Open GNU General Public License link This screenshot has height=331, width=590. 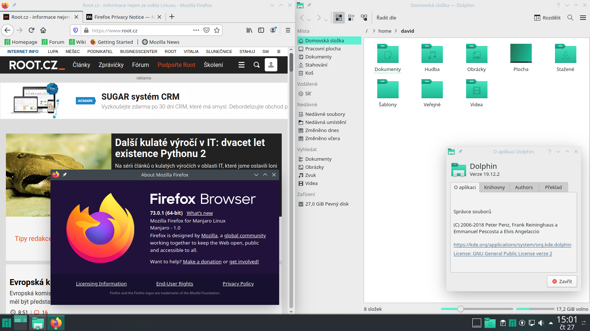[503, 253]
